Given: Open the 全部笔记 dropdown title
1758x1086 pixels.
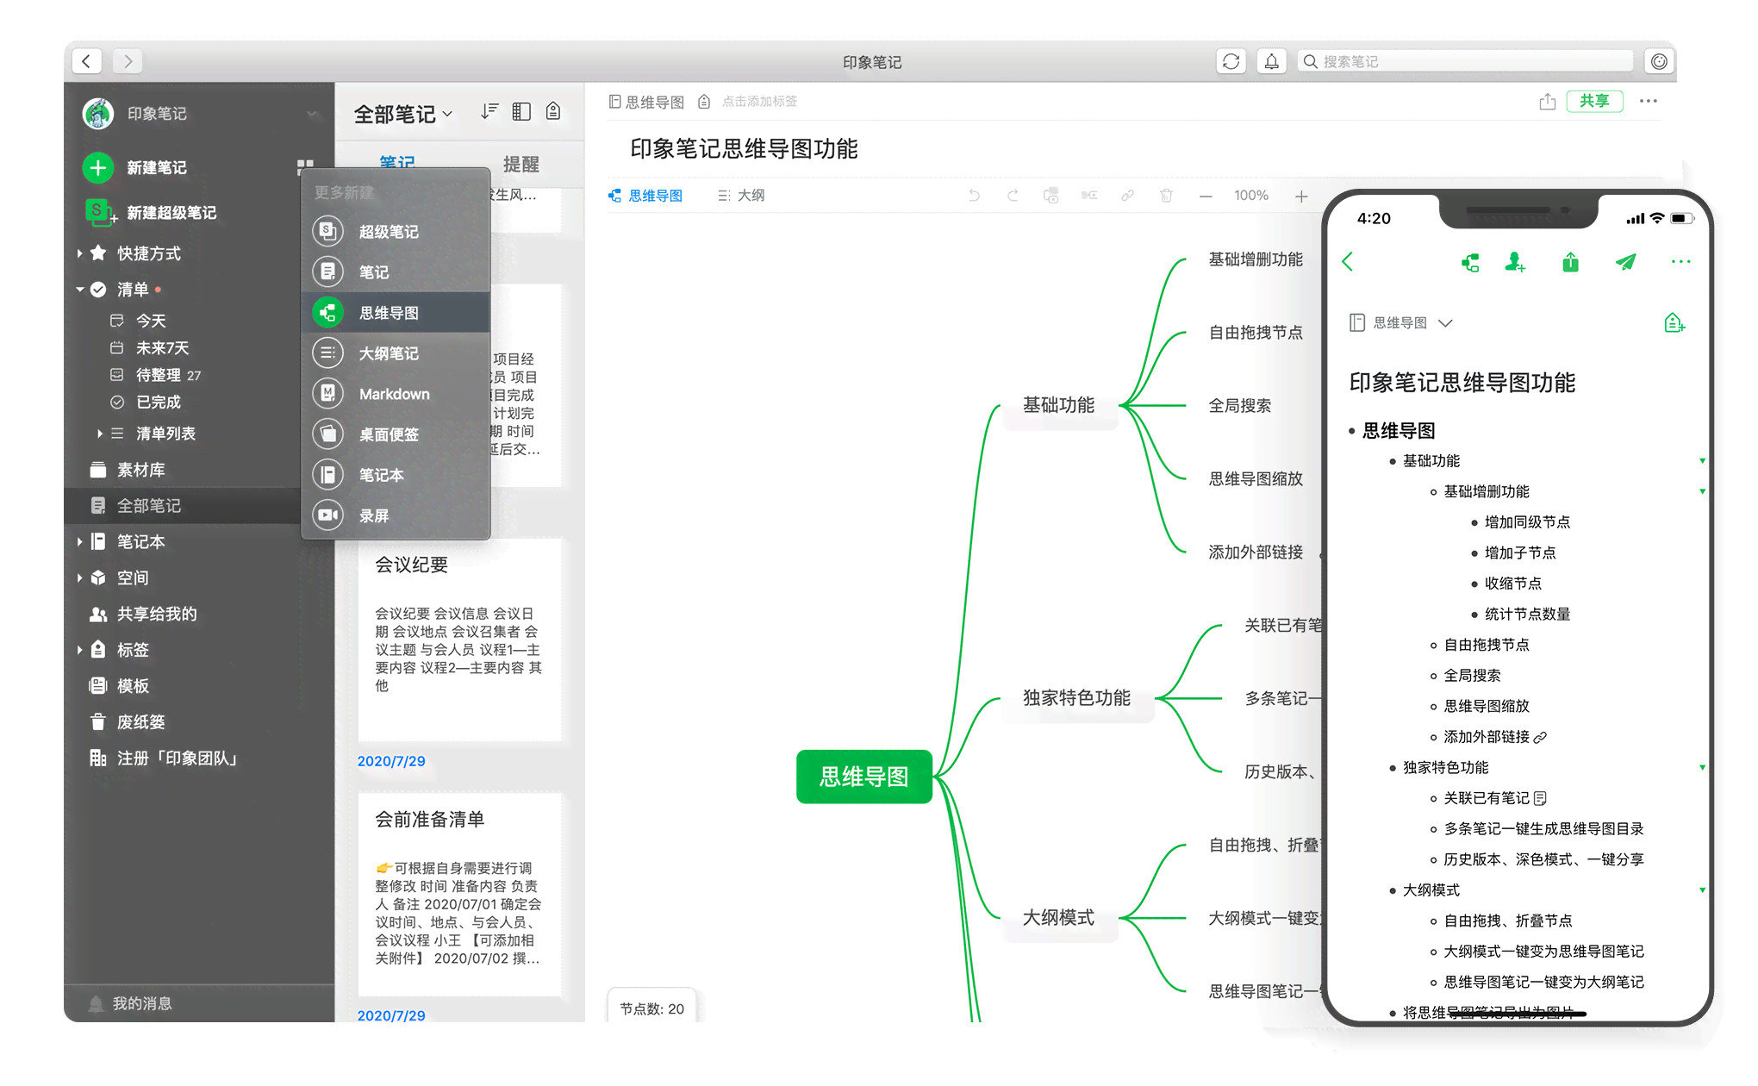Looking at the screenshot, I should tap(402, 114).
